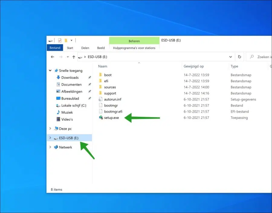Select Snelle toegang in navigation pane

click(x=71, y=70)
